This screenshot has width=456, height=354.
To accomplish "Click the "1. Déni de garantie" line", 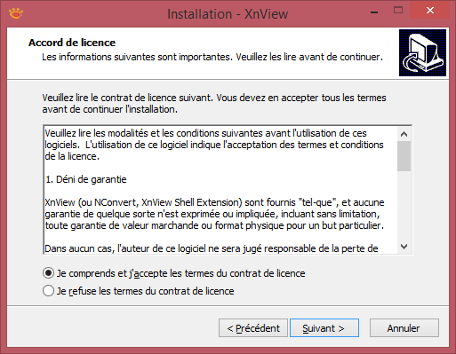I will coord(86,179).
